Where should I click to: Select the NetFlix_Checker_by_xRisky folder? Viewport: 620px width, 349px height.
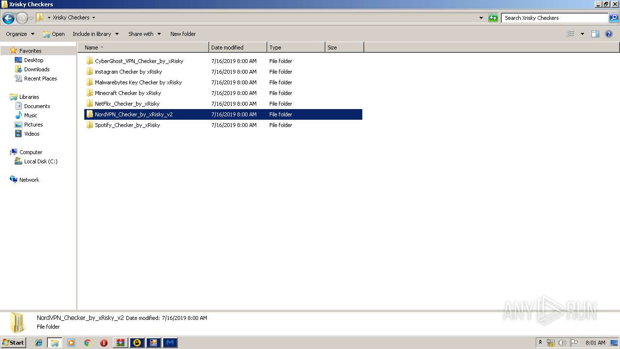pyautogui.click(x=223, y=104)
